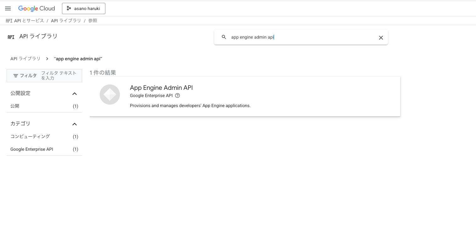The image size is (476, 233).
Task: Click the API icon in breadcrumb bar
Action: click(x=9, y=21)
